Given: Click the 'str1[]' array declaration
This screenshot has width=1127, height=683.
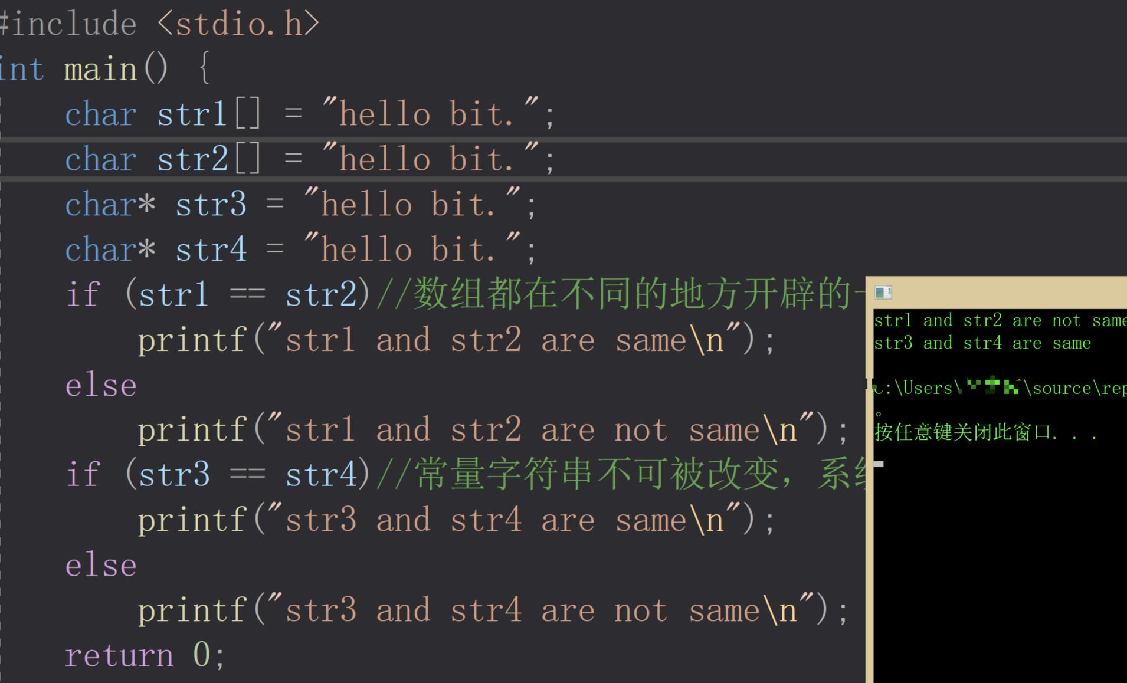Looking at the screenshot, I should click(310, 114).
